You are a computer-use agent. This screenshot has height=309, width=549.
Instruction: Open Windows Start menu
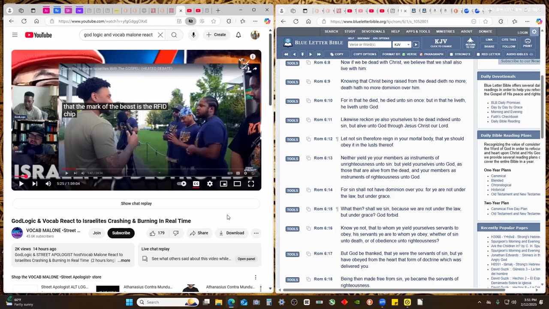[129, 302]
